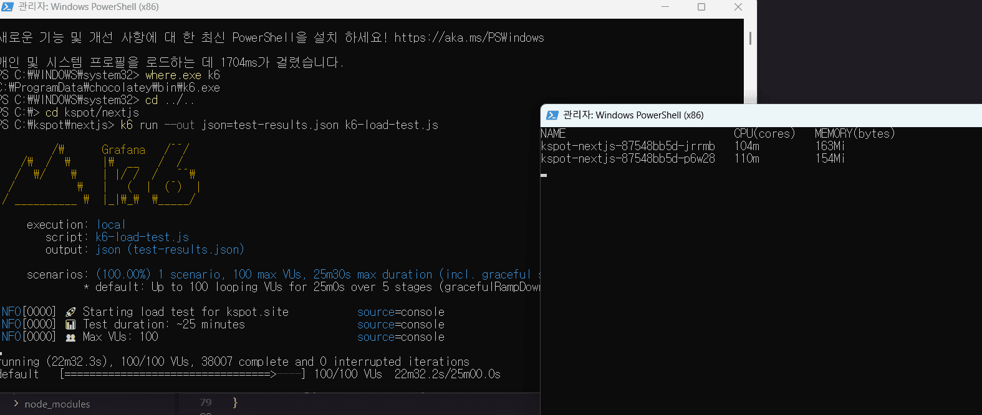Screen dimensions: 982x415
Task: Click the k6-load-test.js script name in blue
Action: 142,237
